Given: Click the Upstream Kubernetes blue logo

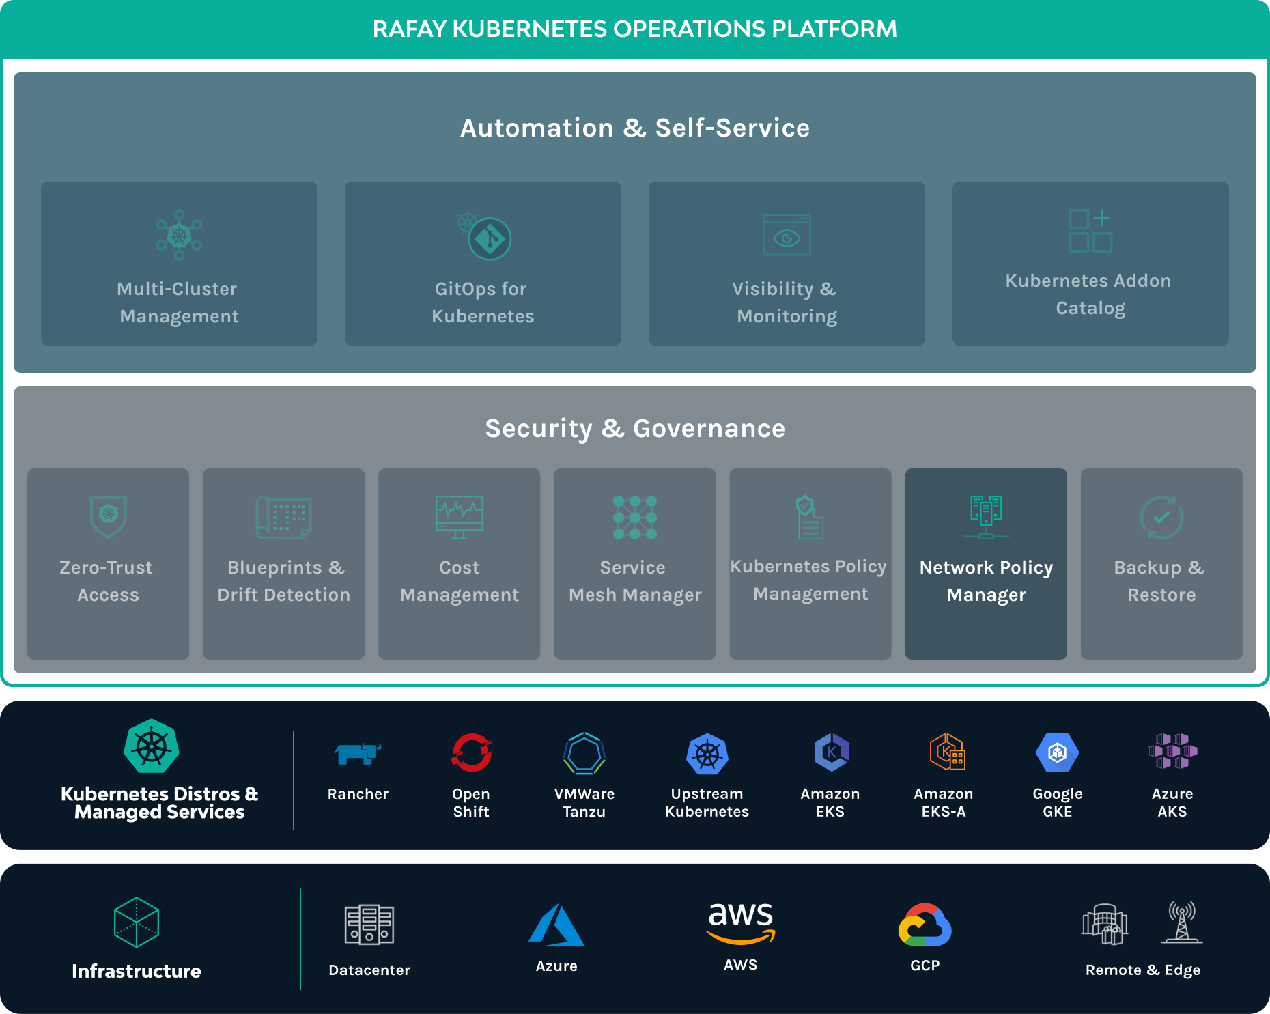Looking at the screenshot, I should (x=707, y=754).
